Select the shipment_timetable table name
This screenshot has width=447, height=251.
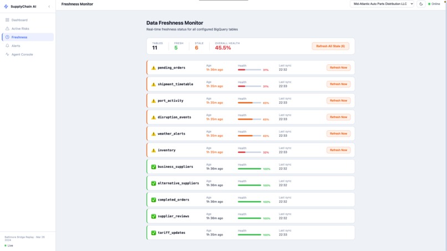[x=175, y=84]
